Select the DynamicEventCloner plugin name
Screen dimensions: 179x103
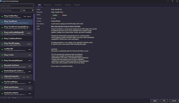tap(12, 65)
